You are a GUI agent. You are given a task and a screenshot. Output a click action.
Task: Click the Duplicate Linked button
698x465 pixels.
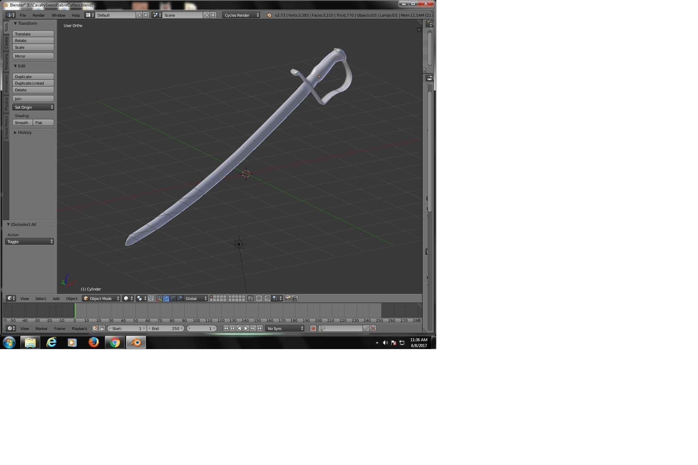33,83
